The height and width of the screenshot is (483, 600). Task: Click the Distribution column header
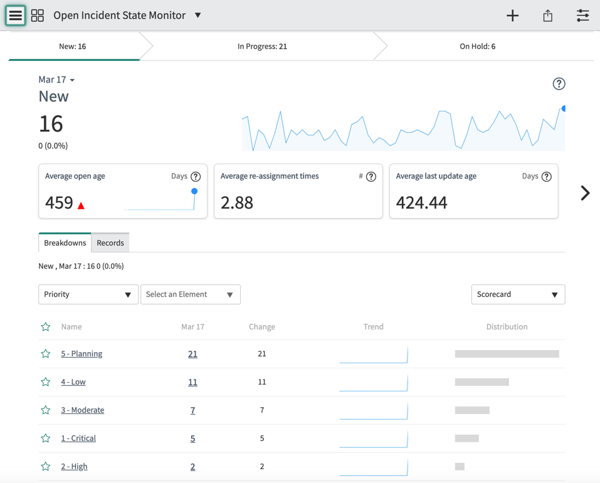(507, 326)
